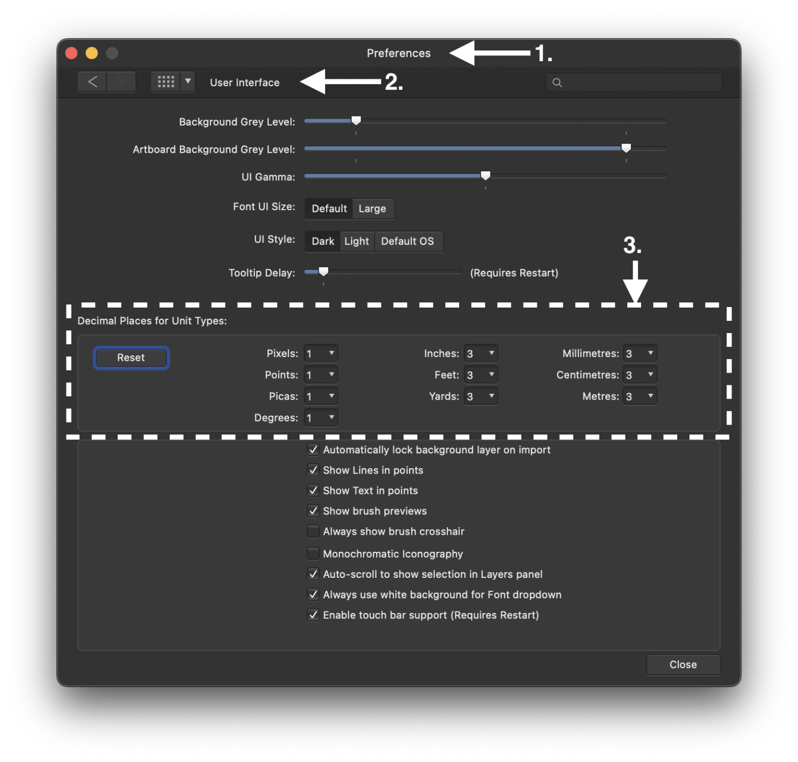Select Dark UI style
798x762 pixels.
pyautogui.click(x=322, y=241)
